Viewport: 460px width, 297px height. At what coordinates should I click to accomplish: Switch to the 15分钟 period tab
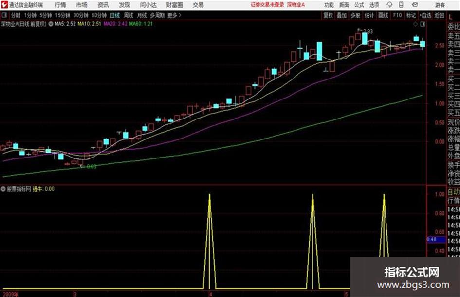[x=63, y=15]
